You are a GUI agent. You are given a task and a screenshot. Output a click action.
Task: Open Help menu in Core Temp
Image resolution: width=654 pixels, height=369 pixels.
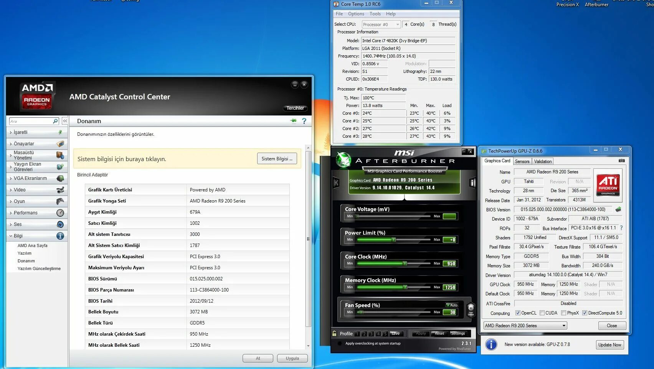click(391, 14)
